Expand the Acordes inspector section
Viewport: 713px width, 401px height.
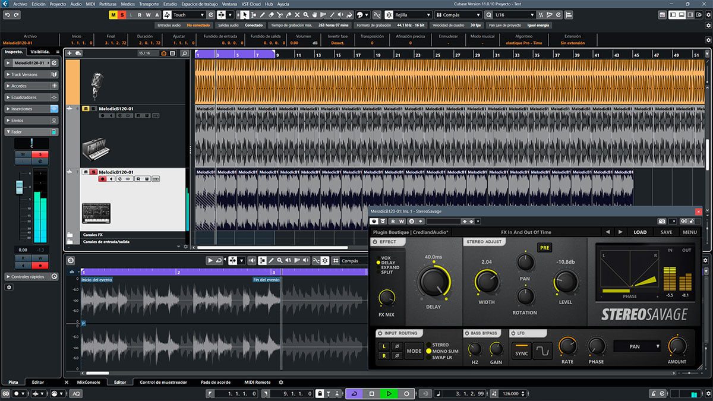(x=32, y=86)
